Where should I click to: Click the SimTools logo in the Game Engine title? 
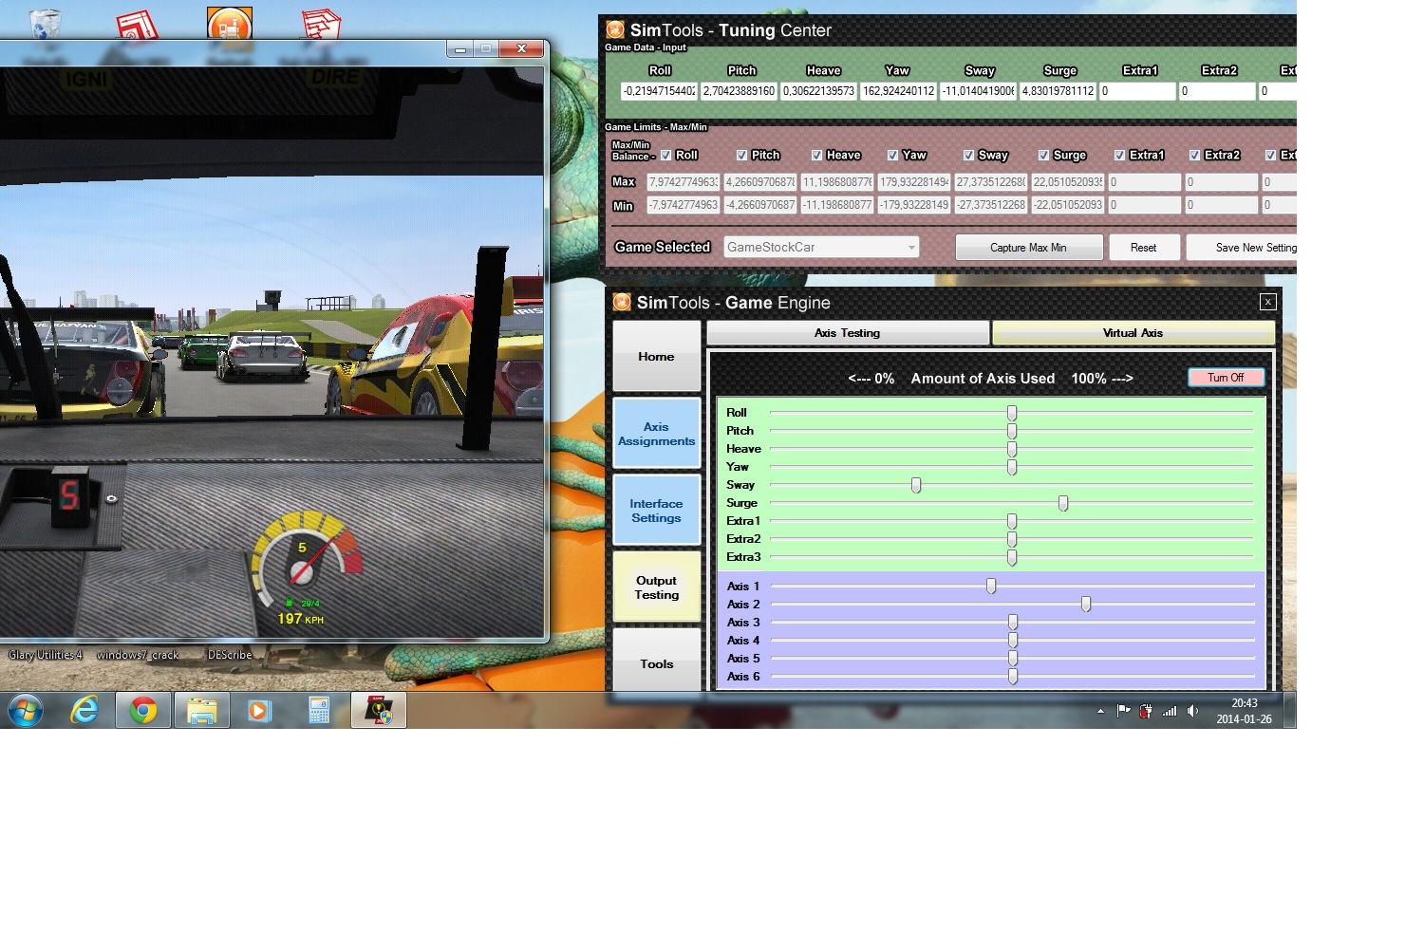[x=622, y=302]
